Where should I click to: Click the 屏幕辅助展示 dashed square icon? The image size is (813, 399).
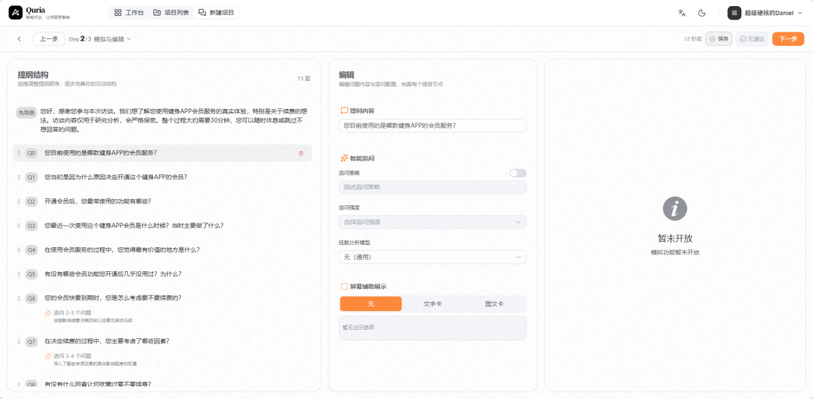(344, 286)
